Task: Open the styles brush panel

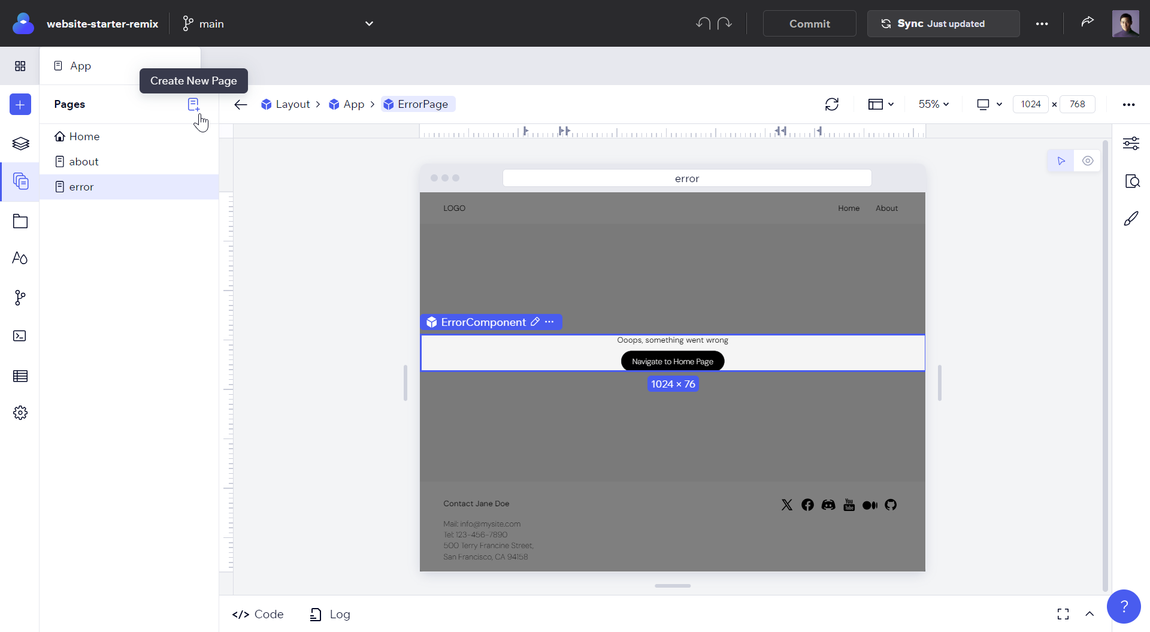Action: (1131, 219)
